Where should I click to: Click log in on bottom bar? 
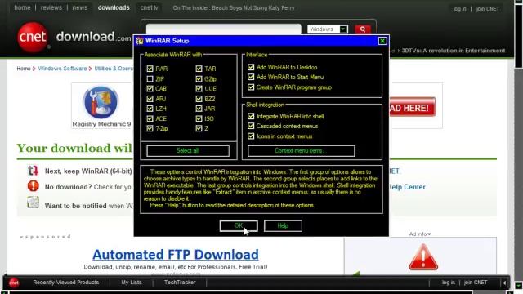449,283
